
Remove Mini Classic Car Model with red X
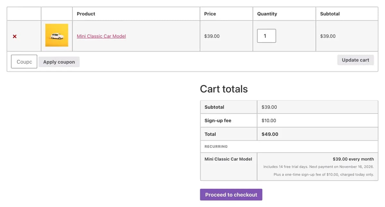click(14, 36)
